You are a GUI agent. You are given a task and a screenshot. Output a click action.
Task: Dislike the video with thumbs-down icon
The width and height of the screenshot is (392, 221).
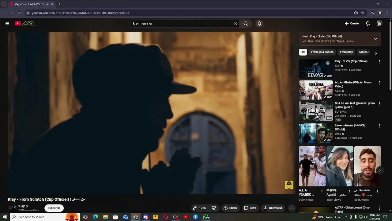click(214, 208)
